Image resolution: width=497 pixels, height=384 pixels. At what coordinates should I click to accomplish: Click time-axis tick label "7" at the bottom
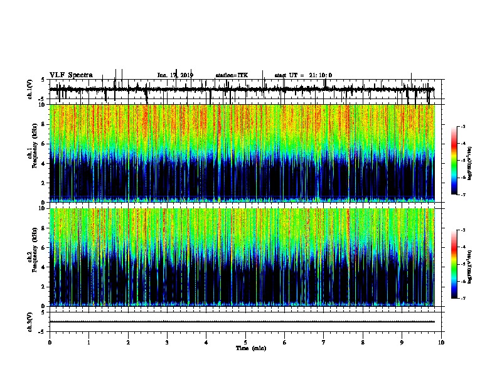324,343
